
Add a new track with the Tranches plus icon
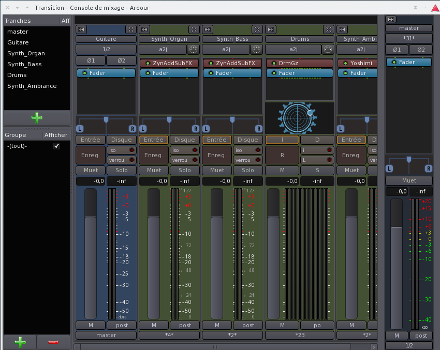tap(37, 118)
